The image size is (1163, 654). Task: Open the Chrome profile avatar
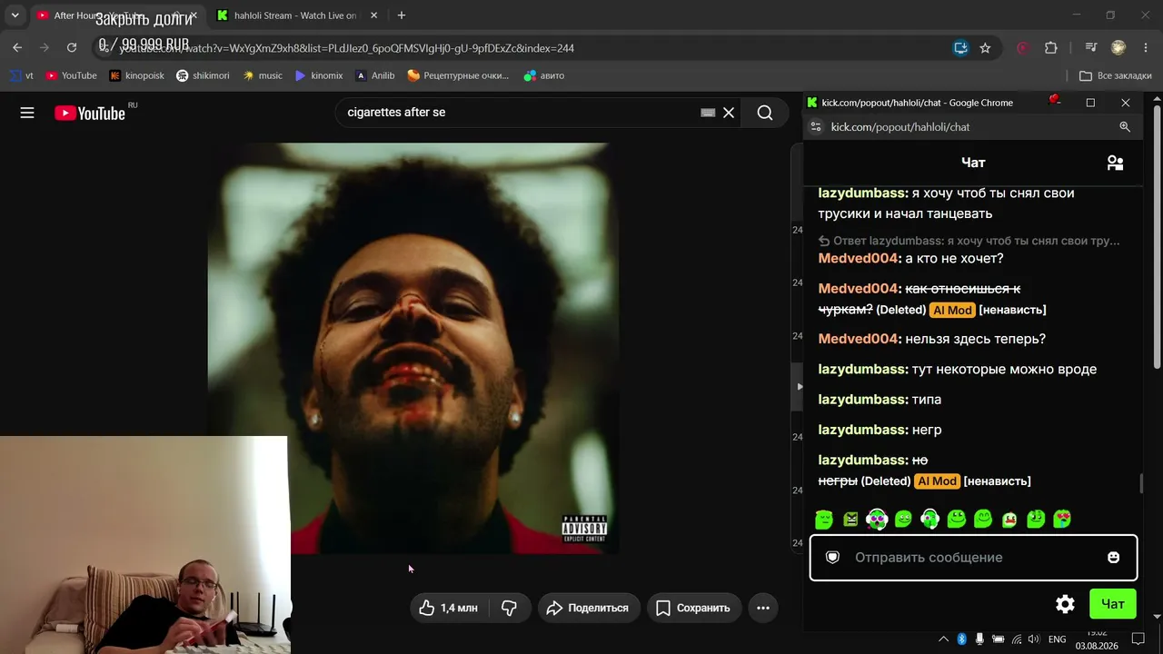[1118, 48]
